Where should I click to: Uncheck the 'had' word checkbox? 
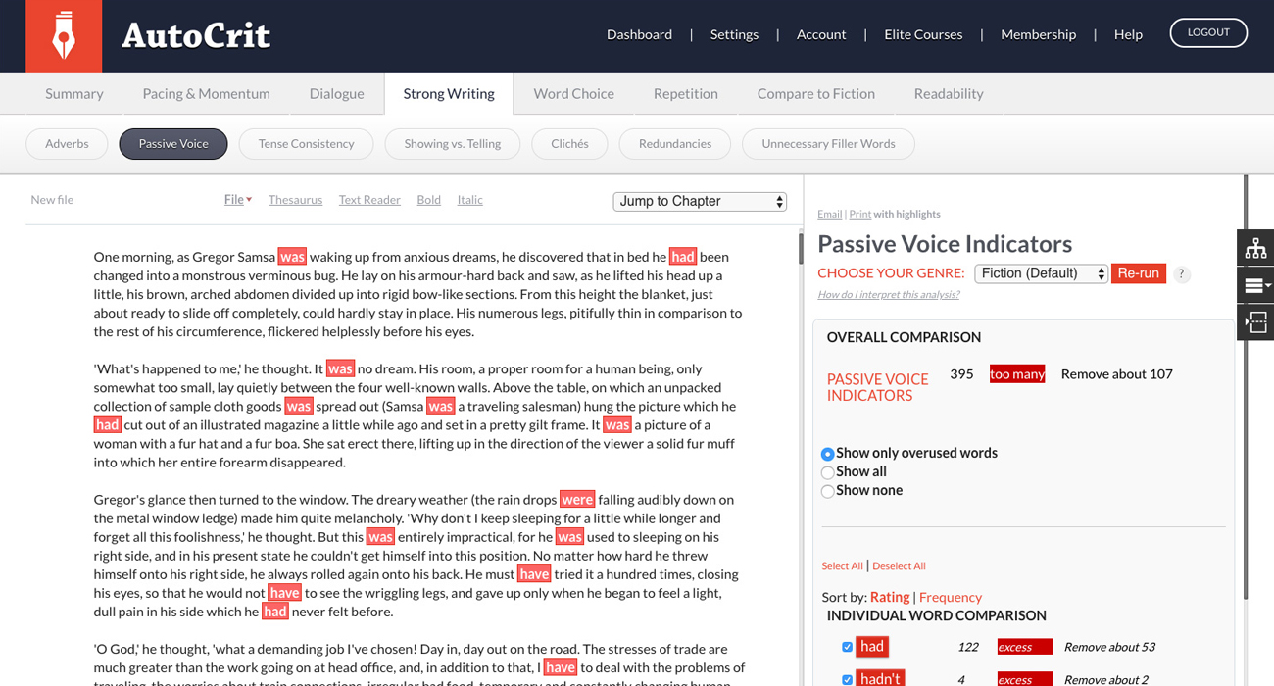tap(847, 647)
